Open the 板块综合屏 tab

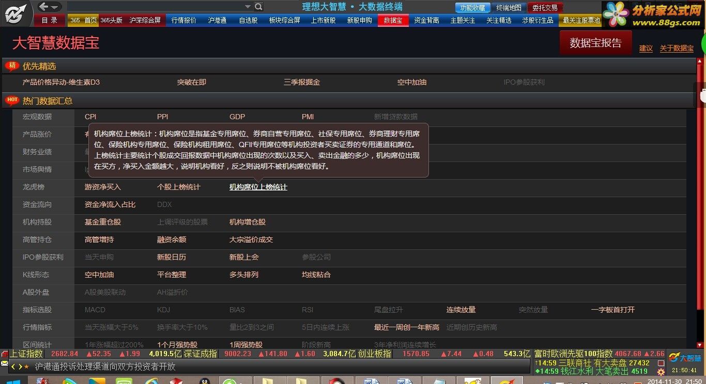pyautogui.click(x=285, y=20)
